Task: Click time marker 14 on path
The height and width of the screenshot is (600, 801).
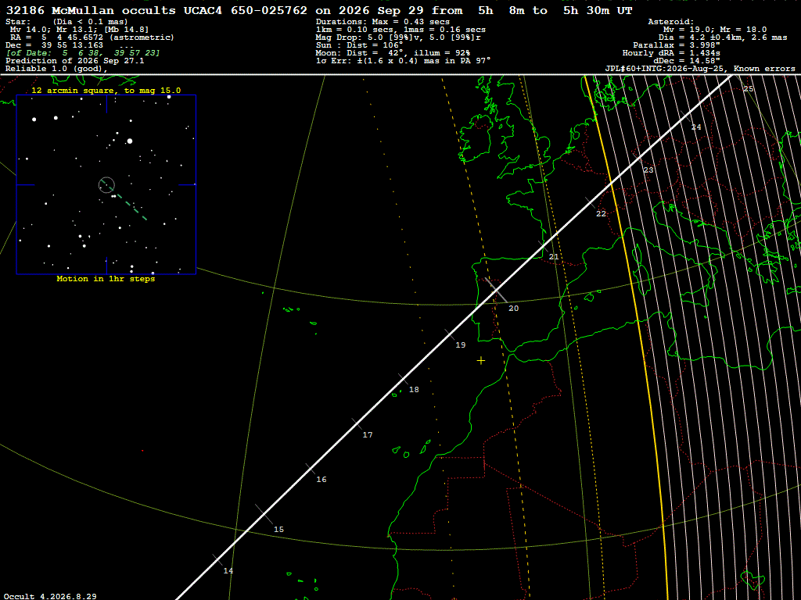Action: point(228,570)
